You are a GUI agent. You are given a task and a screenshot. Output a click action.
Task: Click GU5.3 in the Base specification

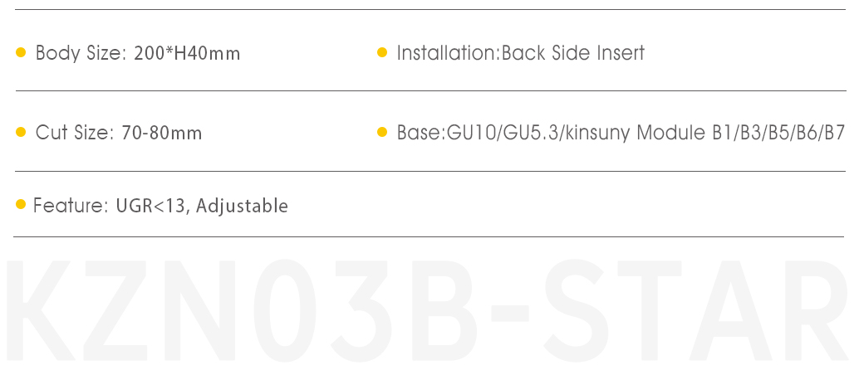(529, 133)
